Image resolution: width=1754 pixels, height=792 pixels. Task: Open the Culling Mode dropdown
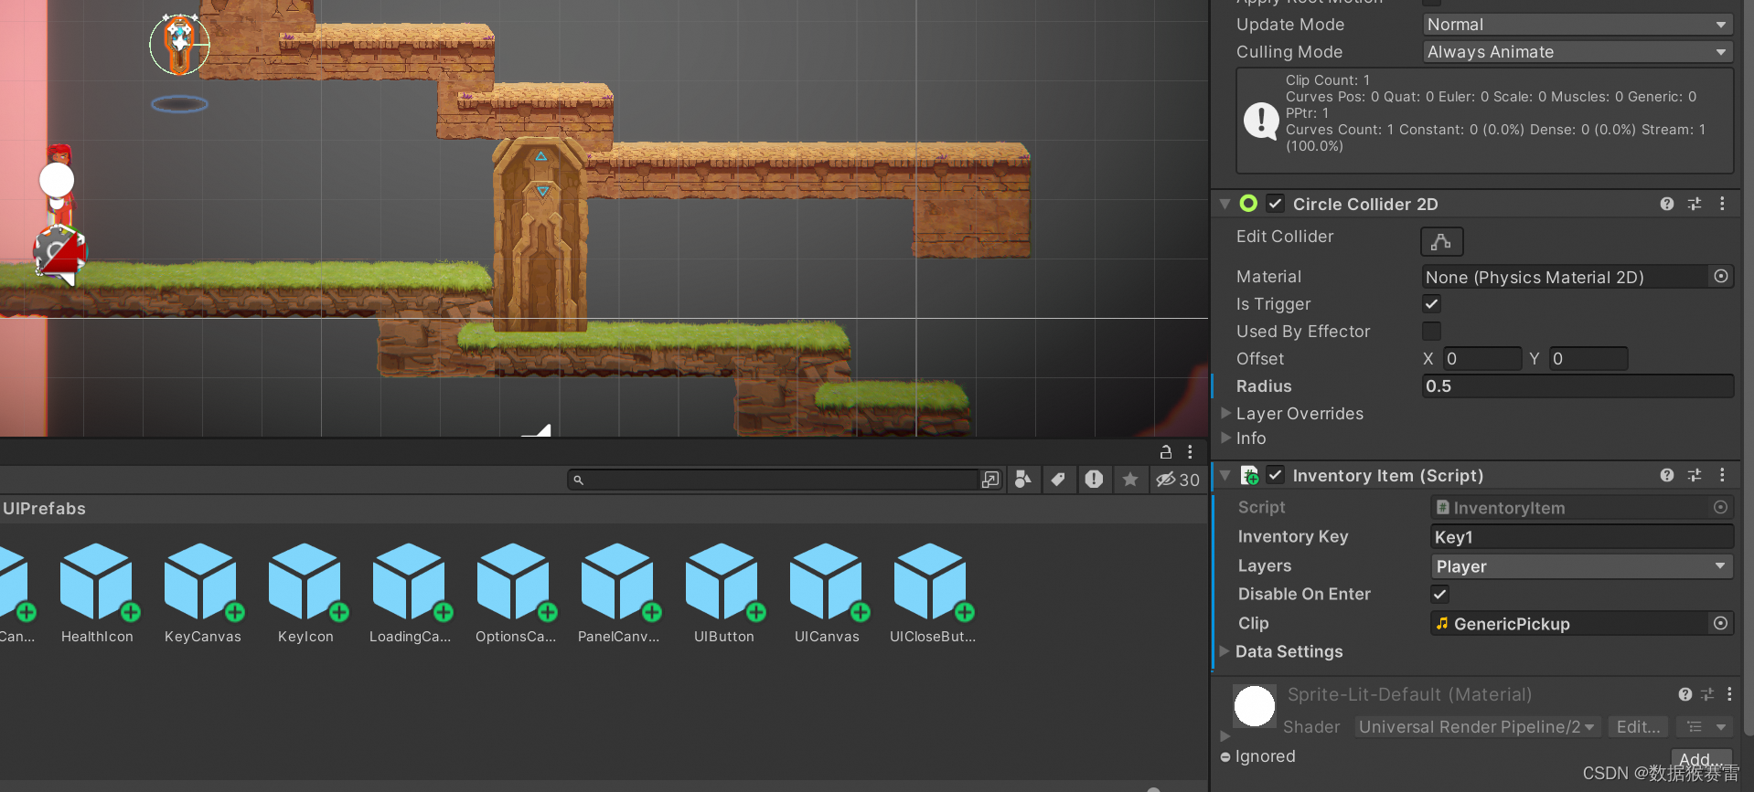1578,52
